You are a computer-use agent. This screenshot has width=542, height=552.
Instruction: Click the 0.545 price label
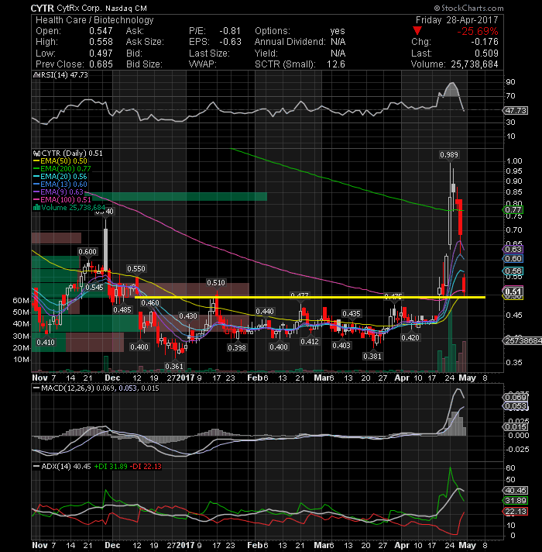coord(94,288)
